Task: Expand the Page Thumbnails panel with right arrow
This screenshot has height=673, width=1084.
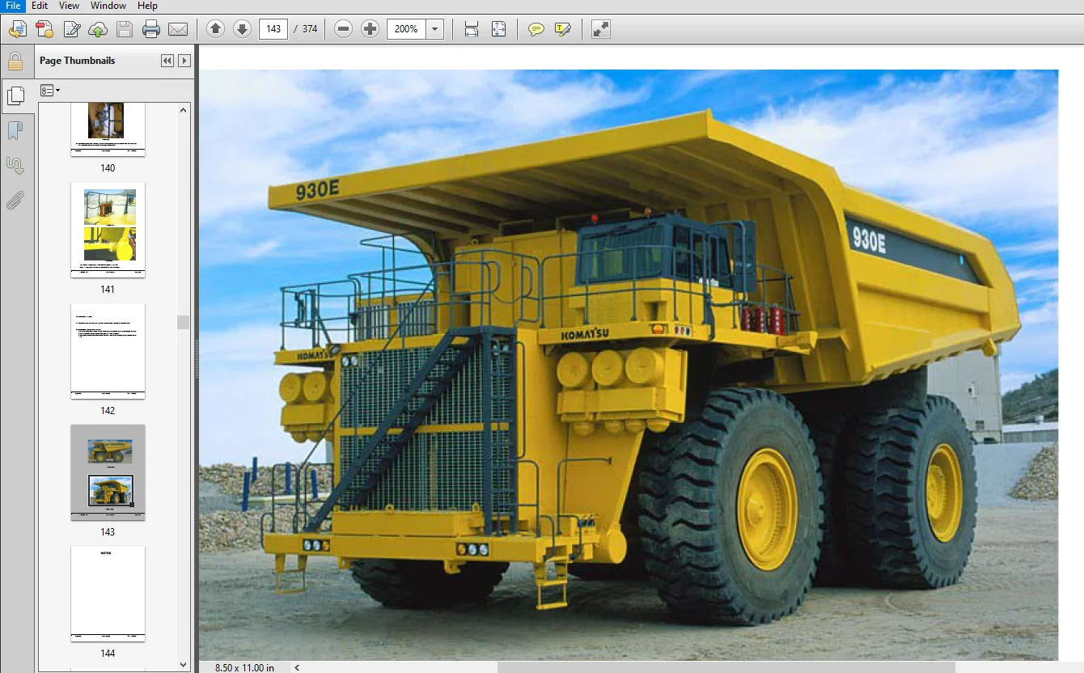Action: [184, 61]
